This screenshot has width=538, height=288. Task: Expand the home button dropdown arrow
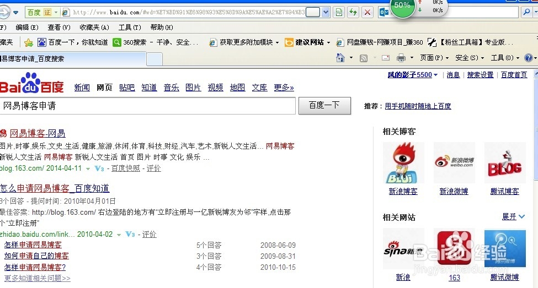351,58
